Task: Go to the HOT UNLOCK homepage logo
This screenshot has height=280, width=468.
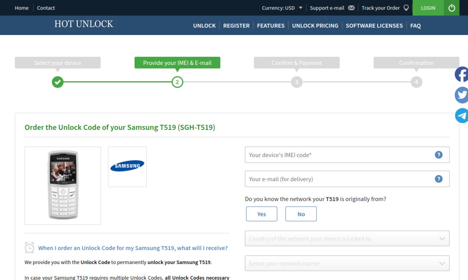Action: 84,24
